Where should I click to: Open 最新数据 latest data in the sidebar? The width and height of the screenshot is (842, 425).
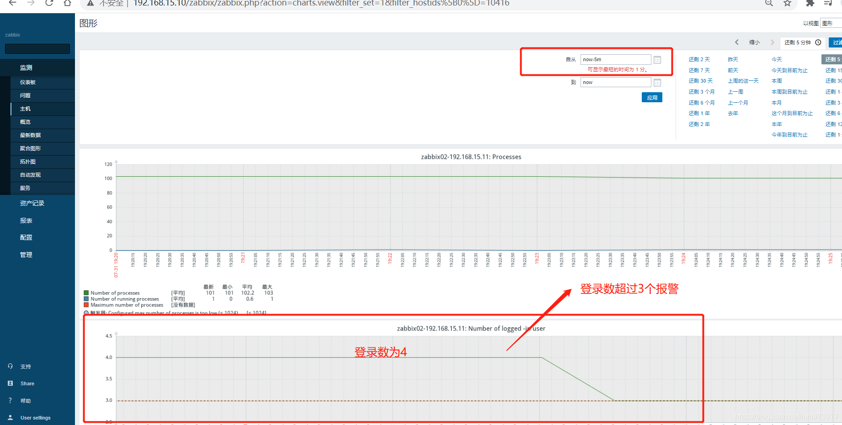(x=43, y=136)
